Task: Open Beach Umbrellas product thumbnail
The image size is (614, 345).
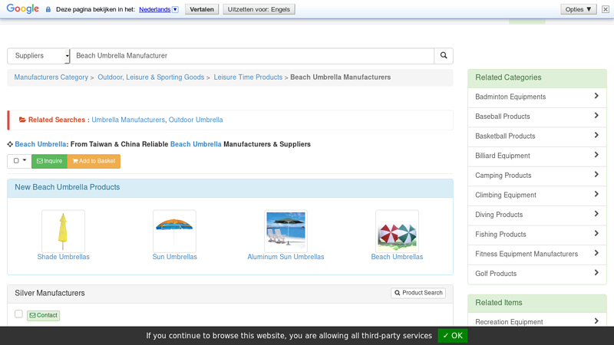Action: click(x=397, y=232)
